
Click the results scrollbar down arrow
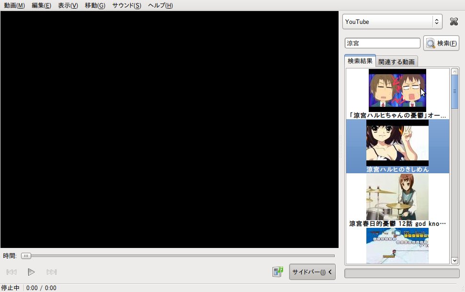[x=454, y=260]
